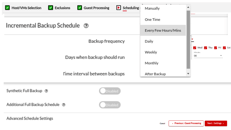Click the Guest Processing check icon
Screen dimensions: 231x130
(x=80, y=8)
